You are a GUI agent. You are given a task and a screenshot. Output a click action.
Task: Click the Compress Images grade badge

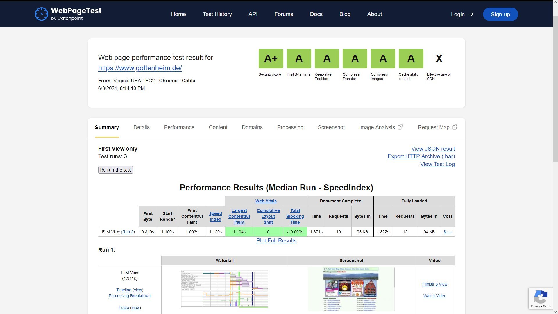383,58
